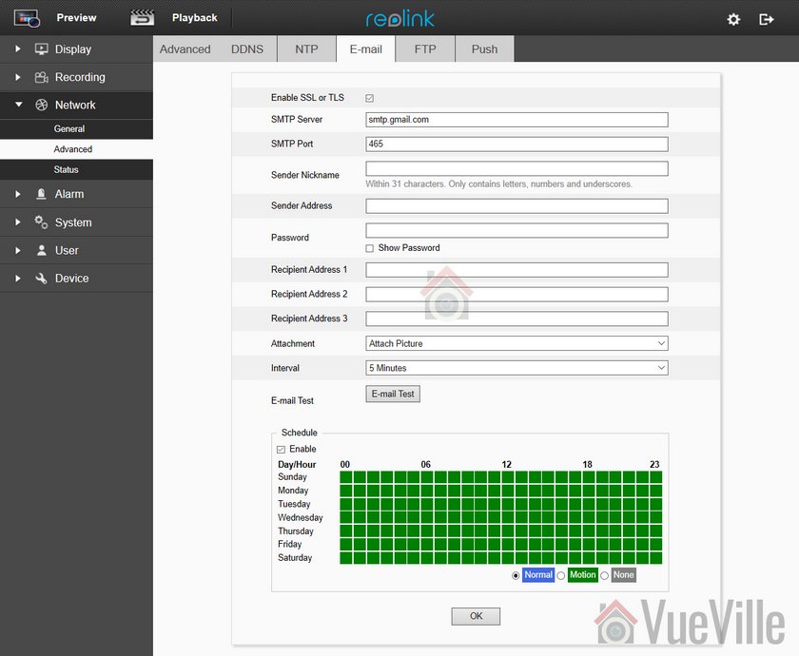Click the Playback clapperboard icon
This screenshot has width=799, height=656.
(141, 16)
